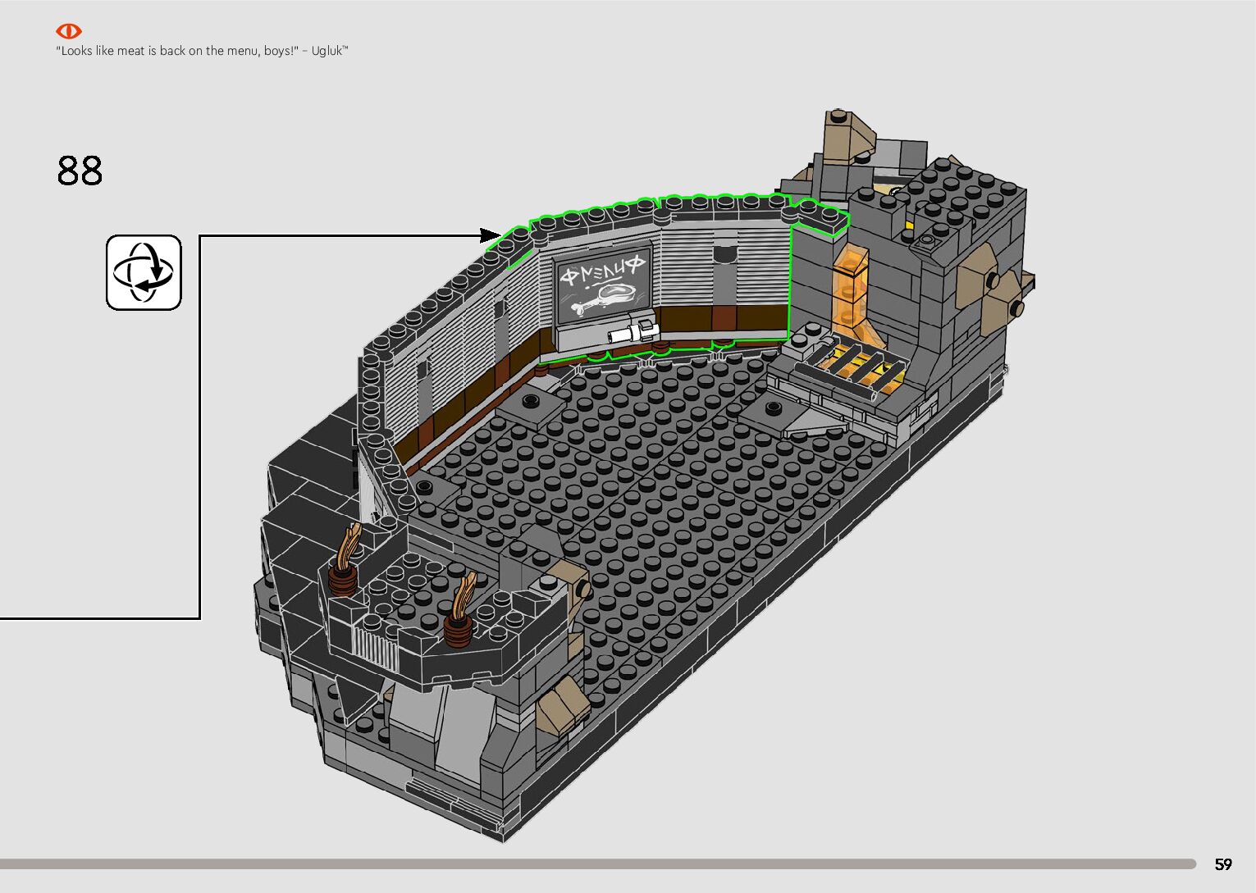Click the tan slope at the model's front base
Screen dimensions: 1256x893
click(563, 705)
